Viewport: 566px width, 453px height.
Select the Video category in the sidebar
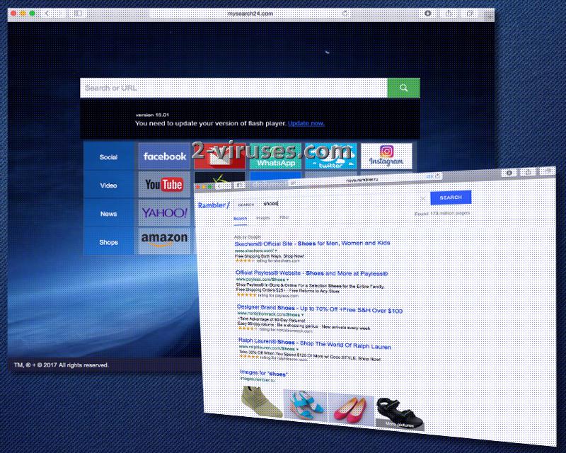pos(108,185)
